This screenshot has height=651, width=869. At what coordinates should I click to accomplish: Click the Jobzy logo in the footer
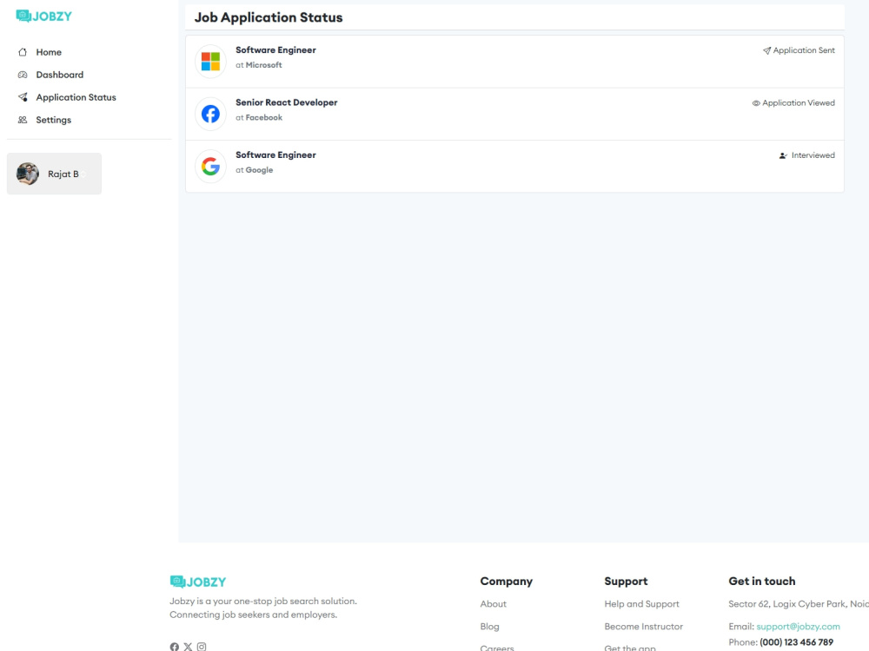[198, 582]
